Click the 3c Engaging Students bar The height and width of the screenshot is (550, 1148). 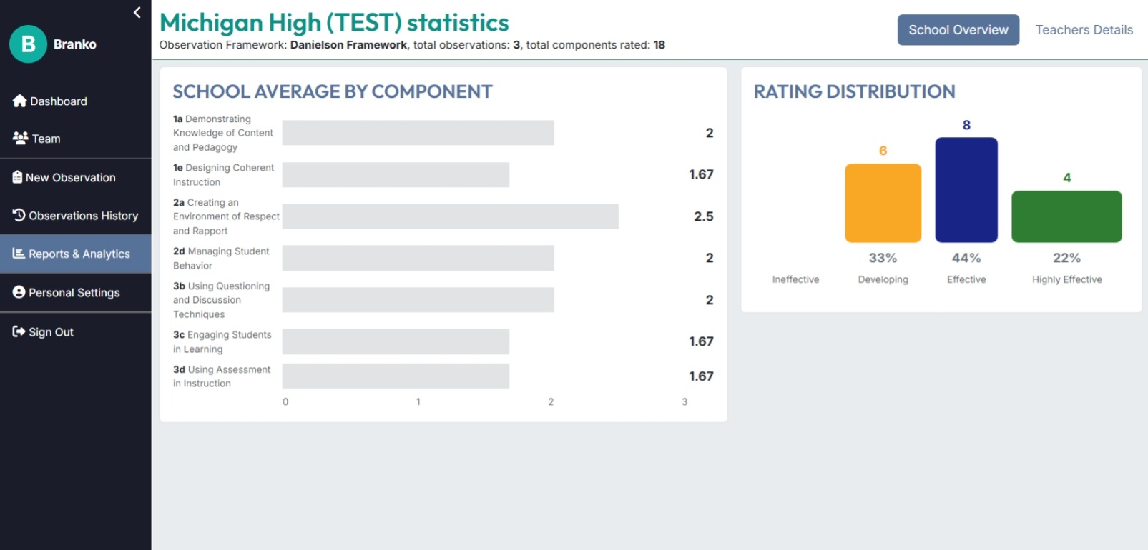coord(396,341)
